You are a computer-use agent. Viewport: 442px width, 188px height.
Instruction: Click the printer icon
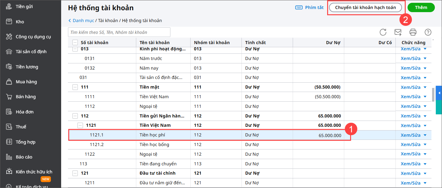pyautogui.click(x=413, y=32)
